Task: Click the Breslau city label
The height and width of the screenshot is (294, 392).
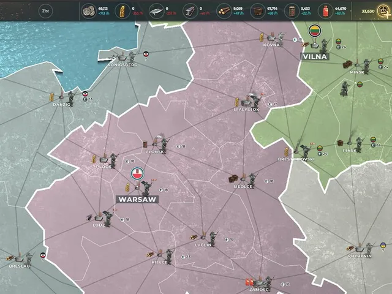Action: click(19, 266)
